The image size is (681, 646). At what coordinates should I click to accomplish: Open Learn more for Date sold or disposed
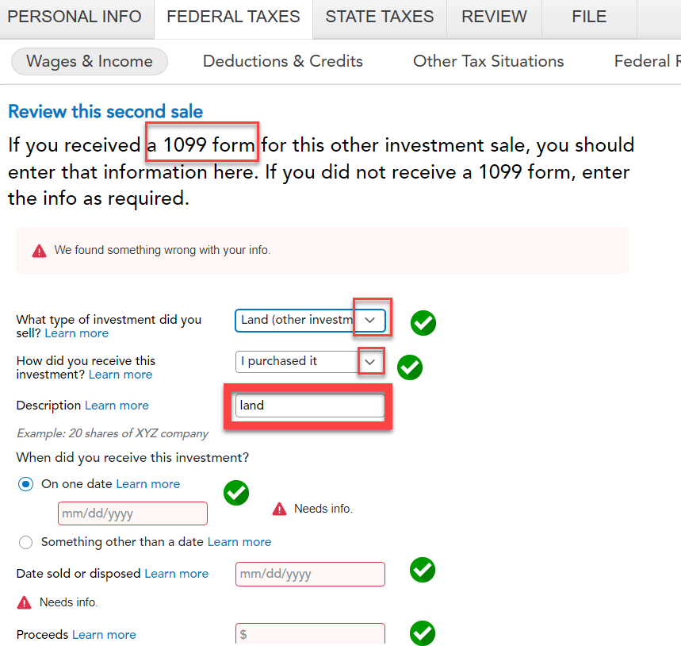[x=176, y=574]
